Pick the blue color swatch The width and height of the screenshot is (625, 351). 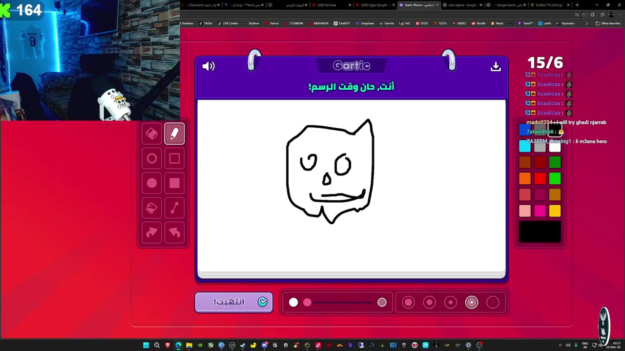525,130
